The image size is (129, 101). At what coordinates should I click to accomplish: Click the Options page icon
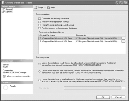coord(3,12)
